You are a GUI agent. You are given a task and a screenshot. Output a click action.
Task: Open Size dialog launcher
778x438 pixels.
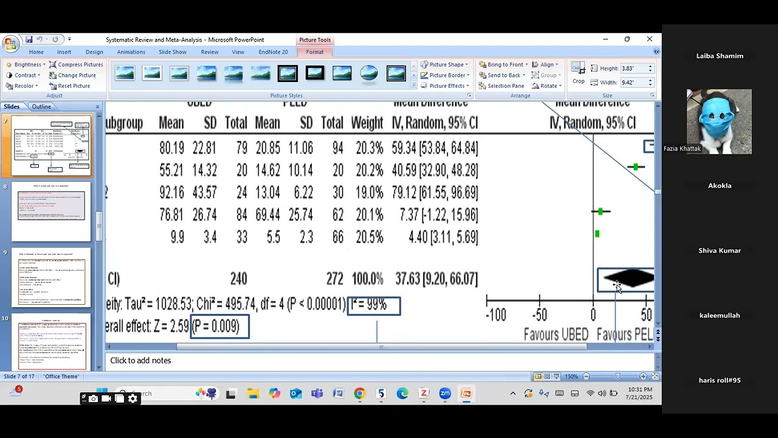click(x=652, y=96)
